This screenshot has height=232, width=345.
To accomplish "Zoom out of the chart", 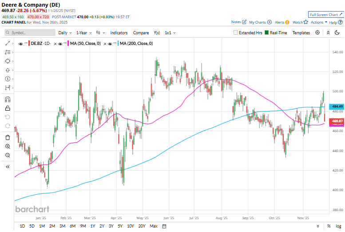I will click(x=8, y=155).
